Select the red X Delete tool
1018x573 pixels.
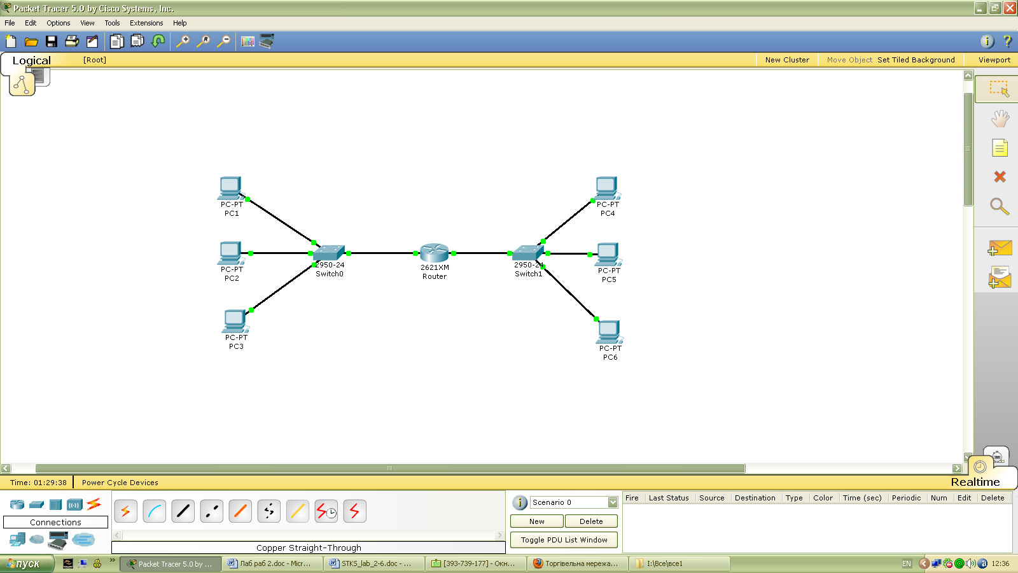pyautogui.click(x=1000, y=177)
